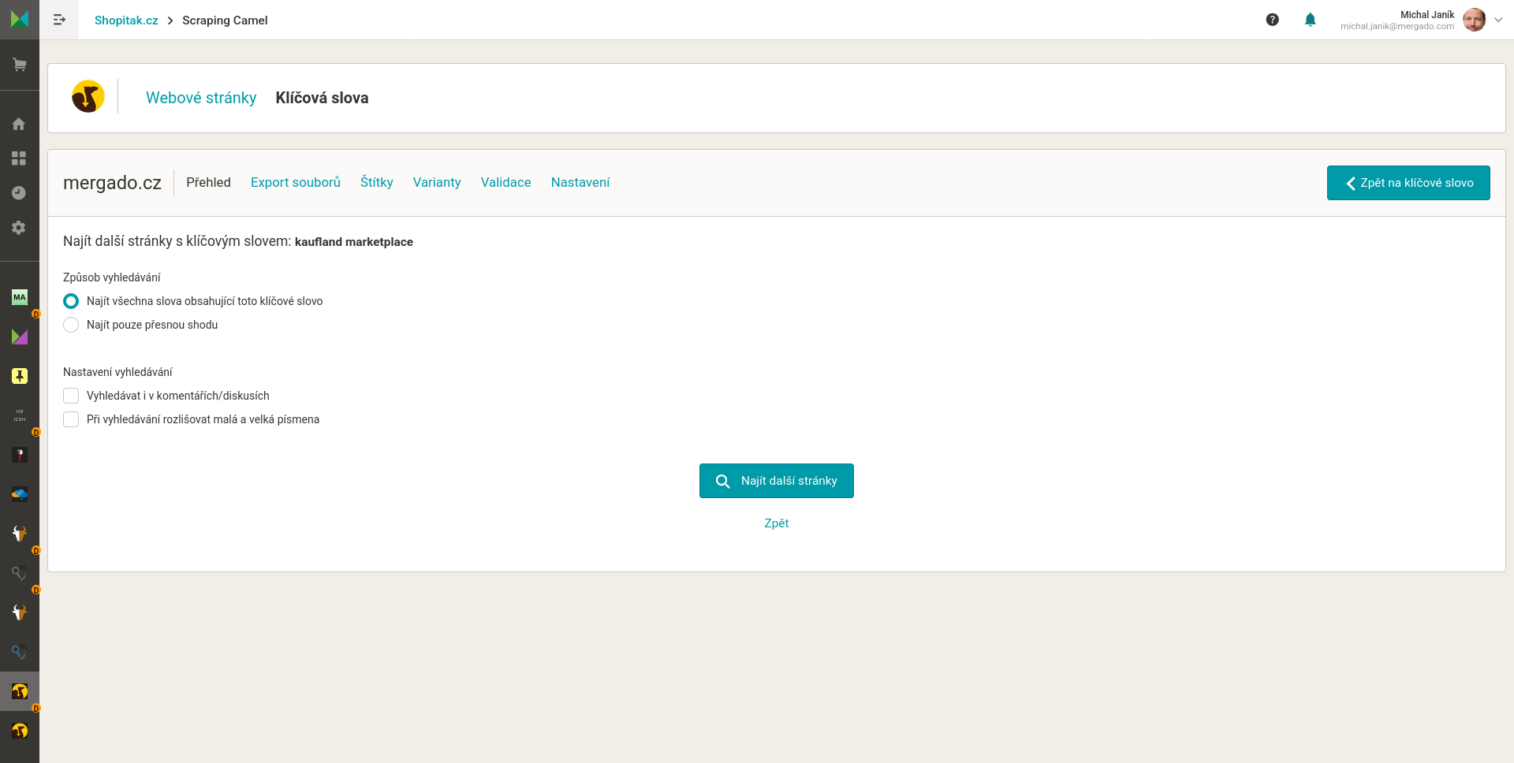Image resolution: width=1514 pixels, height=763 pixels.
Task: Switch to Webové stránky tab
Action: [201, 98]
